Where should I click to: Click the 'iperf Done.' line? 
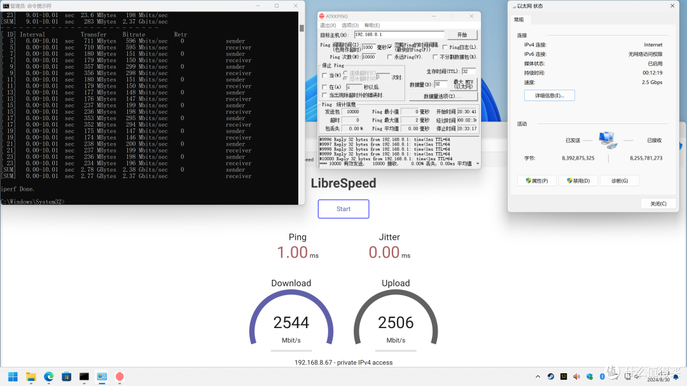[x=18, y=190]
